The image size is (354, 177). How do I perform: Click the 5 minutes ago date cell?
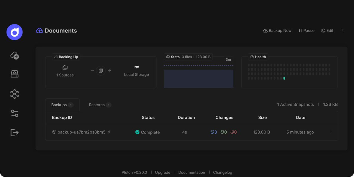coord(300,132)
